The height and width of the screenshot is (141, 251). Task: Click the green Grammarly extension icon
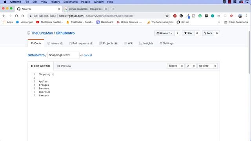pos(200,16)
